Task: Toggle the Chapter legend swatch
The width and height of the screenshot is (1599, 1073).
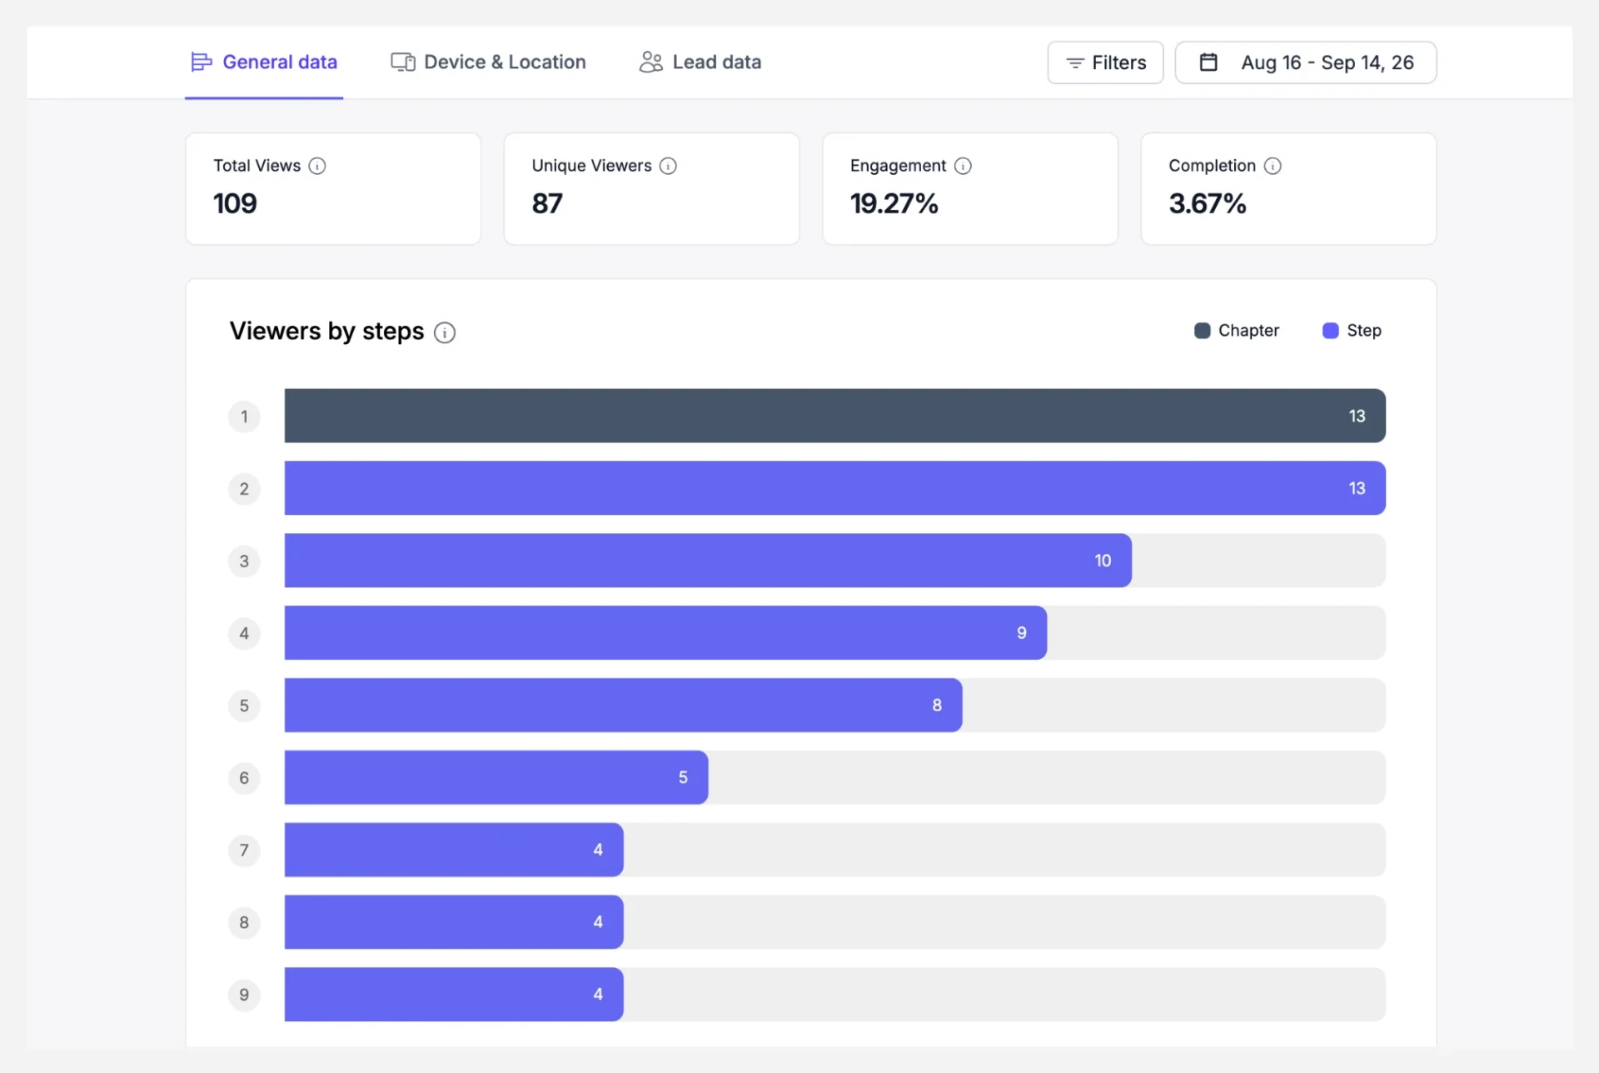Action: click(x=1202, y=331)
